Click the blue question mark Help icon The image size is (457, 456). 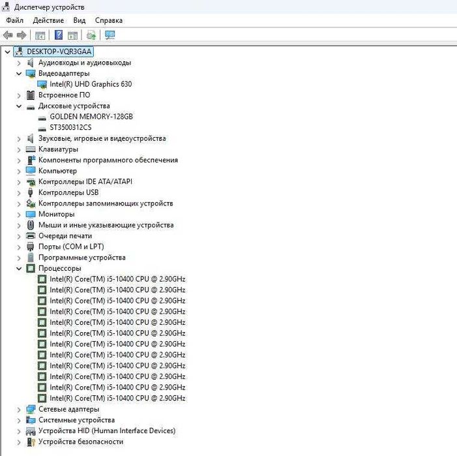click(x=59, y=35)
